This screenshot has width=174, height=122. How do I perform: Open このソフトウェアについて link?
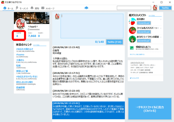tap(137, 63)
